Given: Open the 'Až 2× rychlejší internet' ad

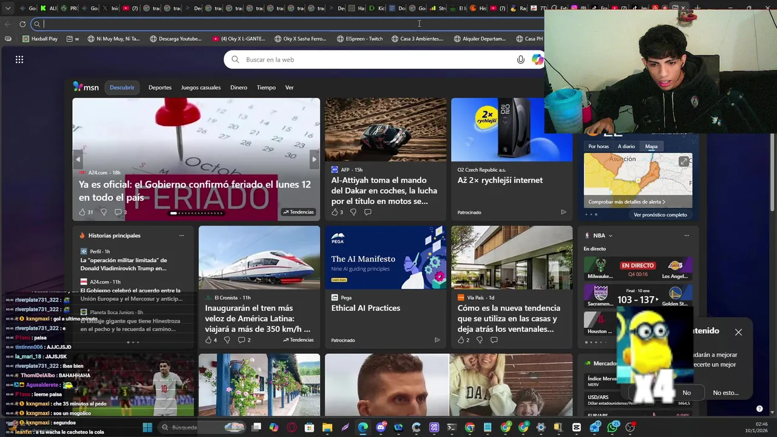Looking at the screenshot, I should point(500,180).
